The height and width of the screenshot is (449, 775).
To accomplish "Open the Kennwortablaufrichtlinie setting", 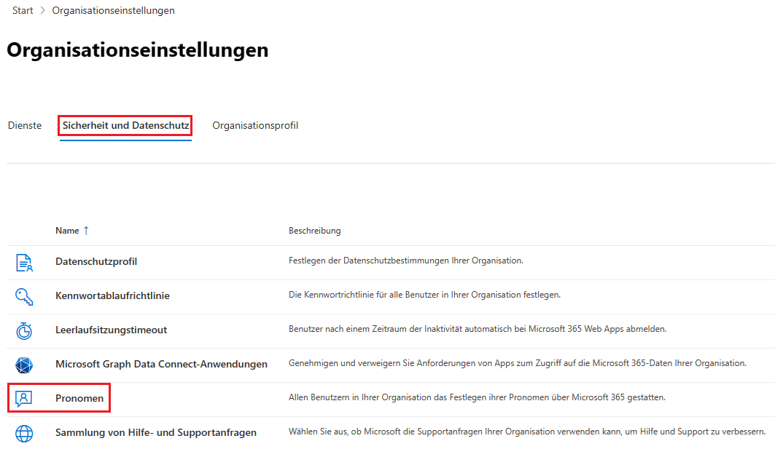I will (x=112, y=296).
